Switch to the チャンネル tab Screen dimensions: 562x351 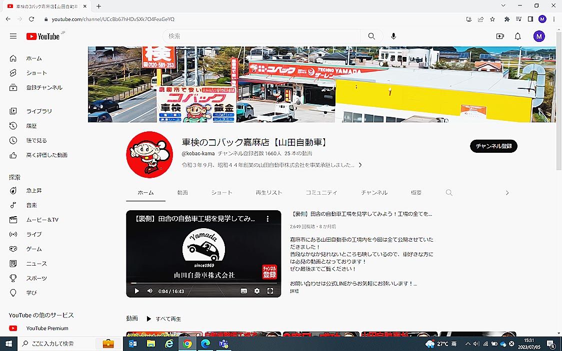click(374, 193)
